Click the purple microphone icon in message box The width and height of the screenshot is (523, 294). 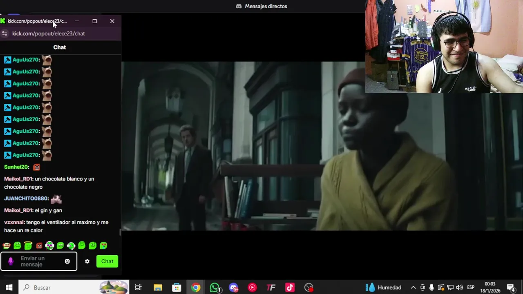click(x=11, y=261)
